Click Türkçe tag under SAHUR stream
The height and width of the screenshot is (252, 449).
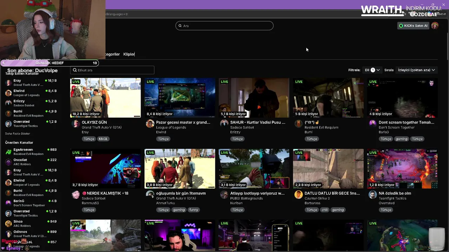point(237,139)
